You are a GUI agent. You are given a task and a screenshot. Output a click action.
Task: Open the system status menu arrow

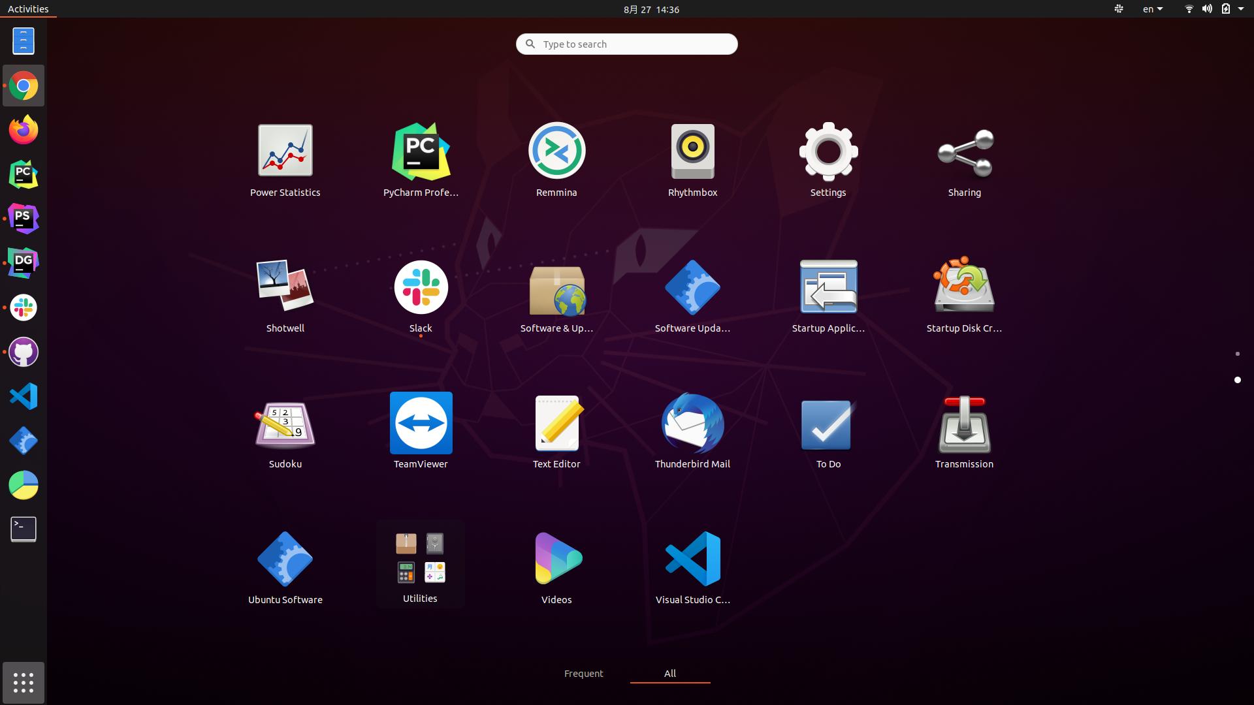click(1240, 9)
